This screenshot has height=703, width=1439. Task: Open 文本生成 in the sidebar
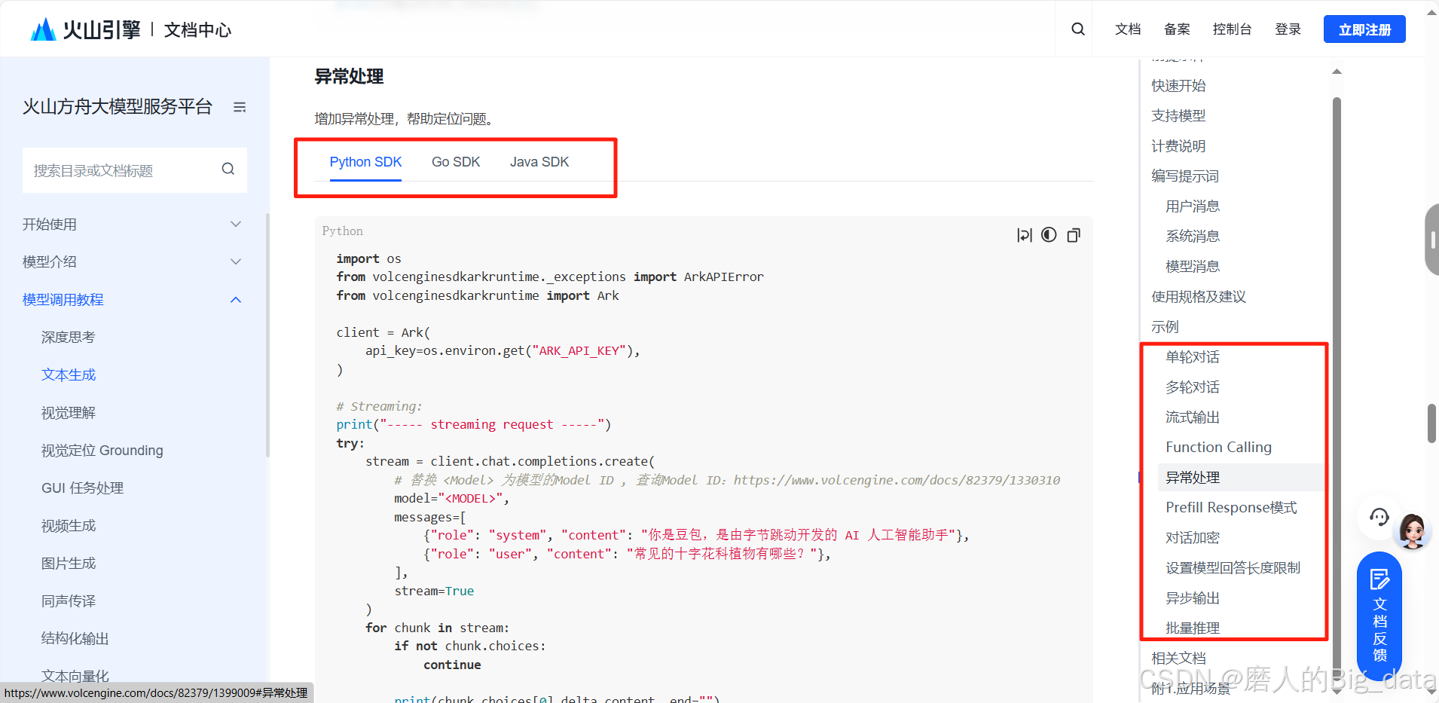click(x=69, y=375)
